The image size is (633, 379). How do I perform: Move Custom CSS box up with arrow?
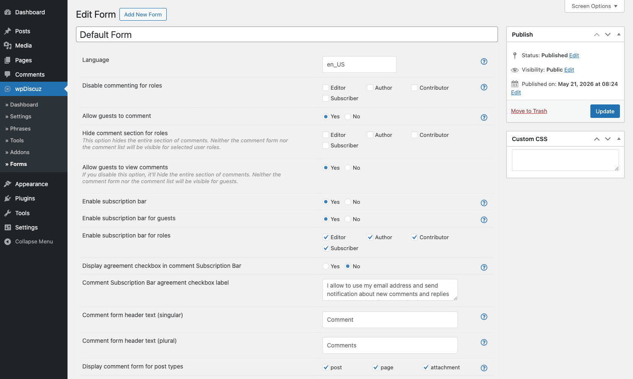click(x=597, y=139)
